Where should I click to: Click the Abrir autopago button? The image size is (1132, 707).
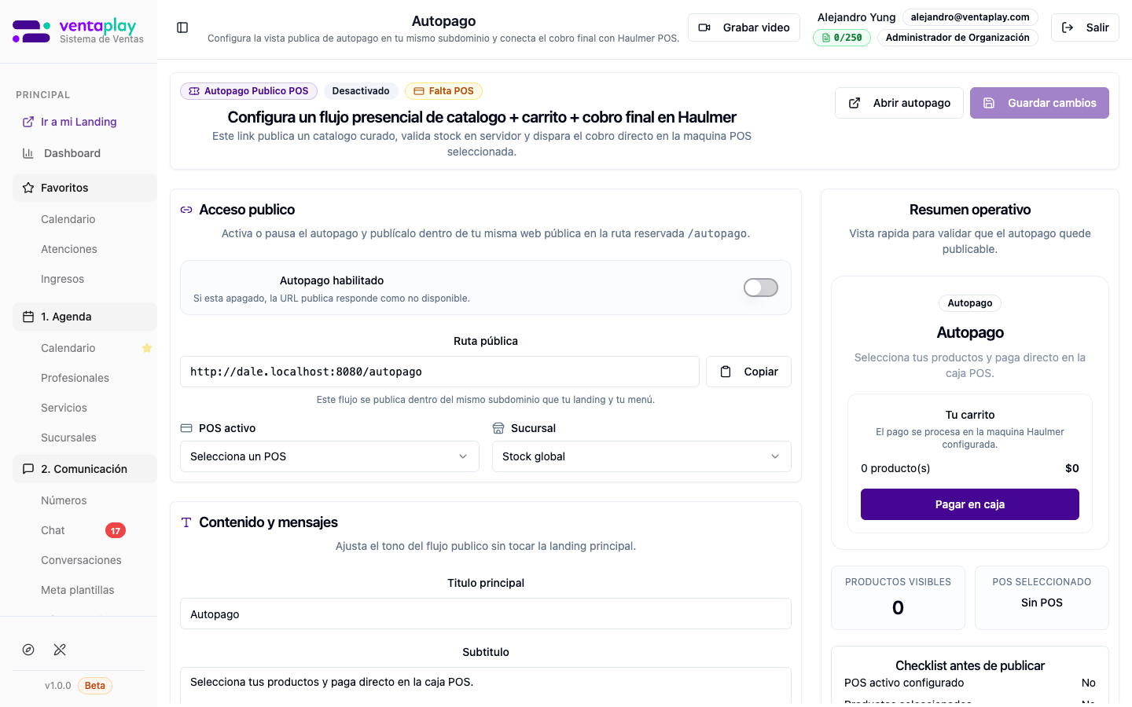pyautogui.click(x=899, y=103)
